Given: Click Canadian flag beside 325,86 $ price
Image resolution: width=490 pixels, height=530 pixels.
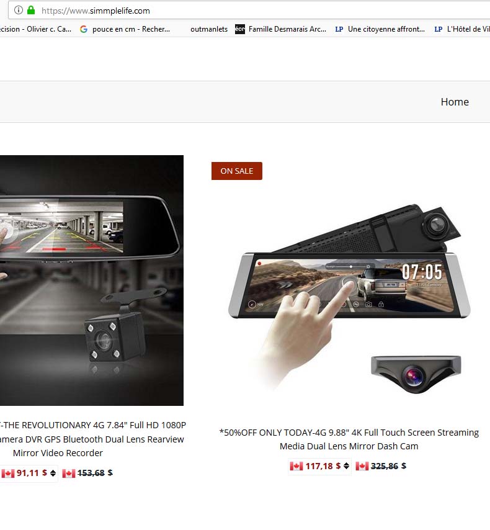Looking at the screenshot, I should (362, 466).
